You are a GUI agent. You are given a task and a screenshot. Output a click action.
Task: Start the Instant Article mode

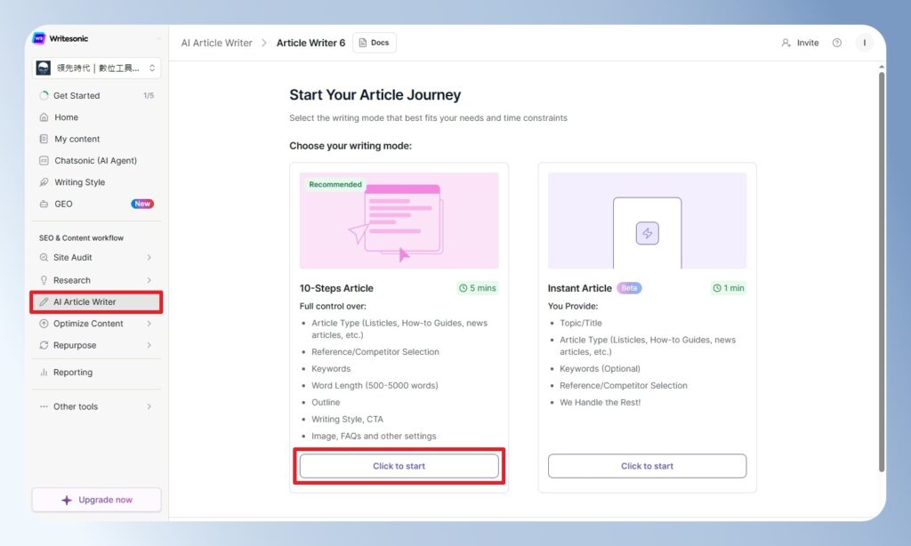point(648,466)
